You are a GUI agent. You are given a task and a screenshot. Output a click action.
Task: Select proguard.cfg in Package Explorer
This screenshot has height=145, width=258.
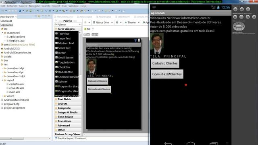click(10, 104)
